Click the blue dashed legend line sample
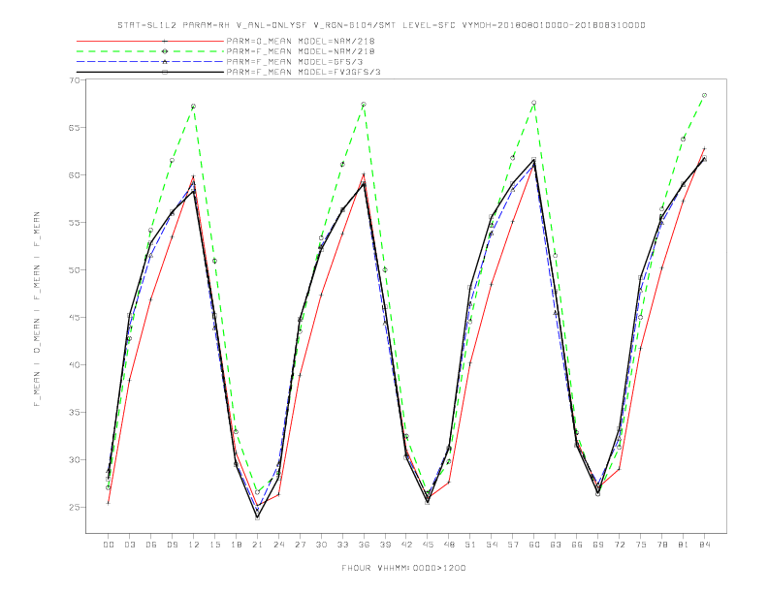Image resolution: width=768 pixels, height=593 pixels. 150,62
